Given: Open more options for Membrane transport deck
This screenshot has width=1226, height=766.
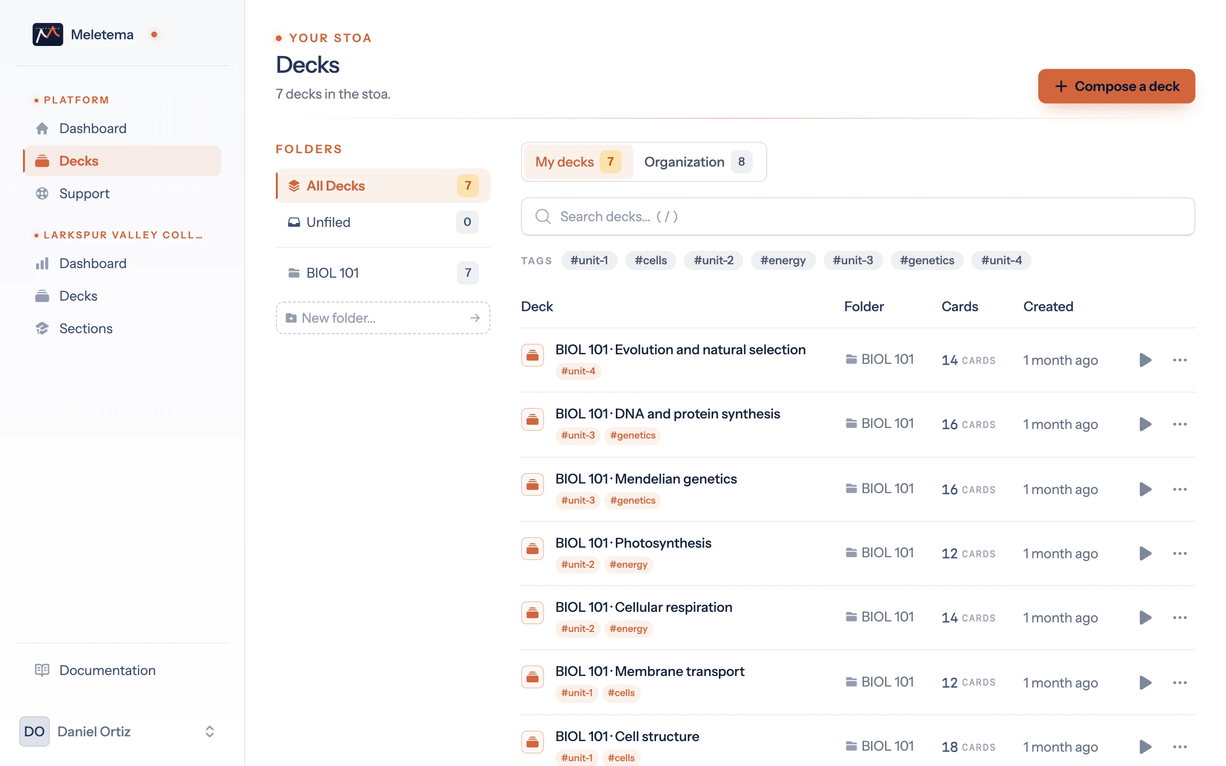Looking at the screenshot, I should pyautogui.click(x=1180, y=682).
